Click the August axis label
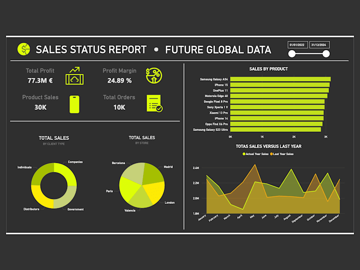 (287, 217)
